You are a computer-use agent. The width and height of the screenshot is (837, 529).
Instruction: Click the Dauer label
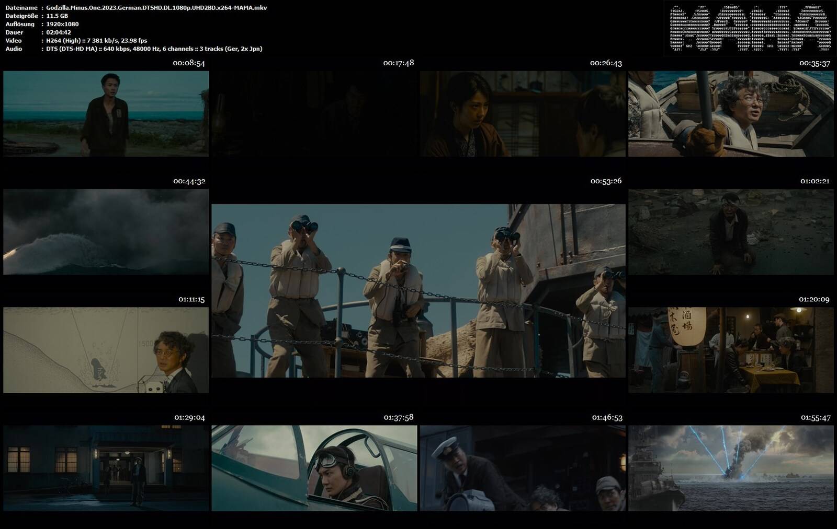tap(14, 32)
